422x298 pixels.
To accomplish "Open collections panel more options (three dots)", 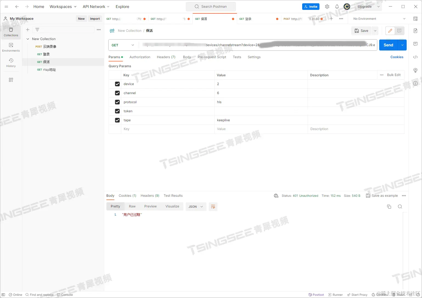I will (x=99, y=30).
